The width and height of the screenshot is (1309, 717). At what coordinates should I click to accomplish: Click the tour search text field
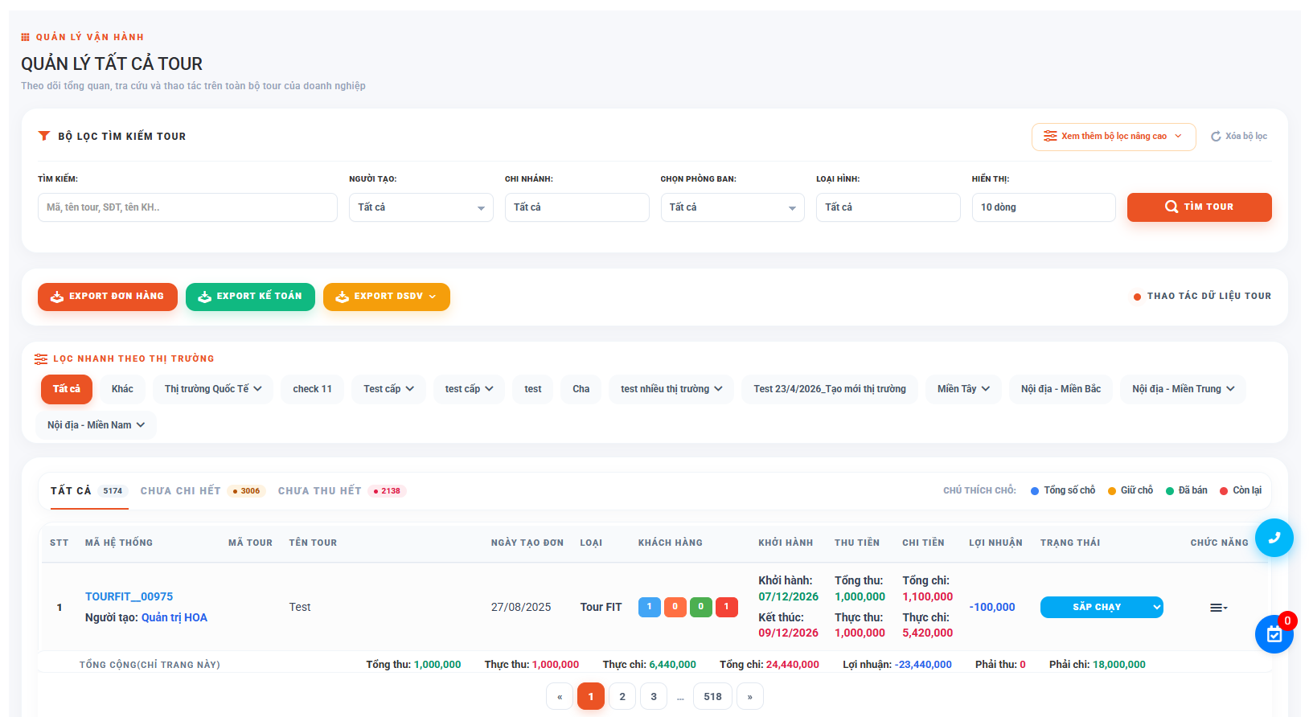click(187, 207)
